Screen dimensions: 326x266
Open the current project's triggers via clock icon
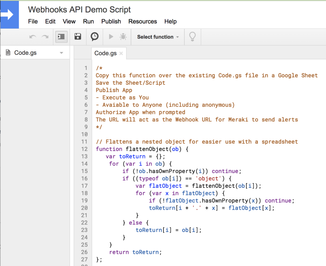tap(95, 37)
